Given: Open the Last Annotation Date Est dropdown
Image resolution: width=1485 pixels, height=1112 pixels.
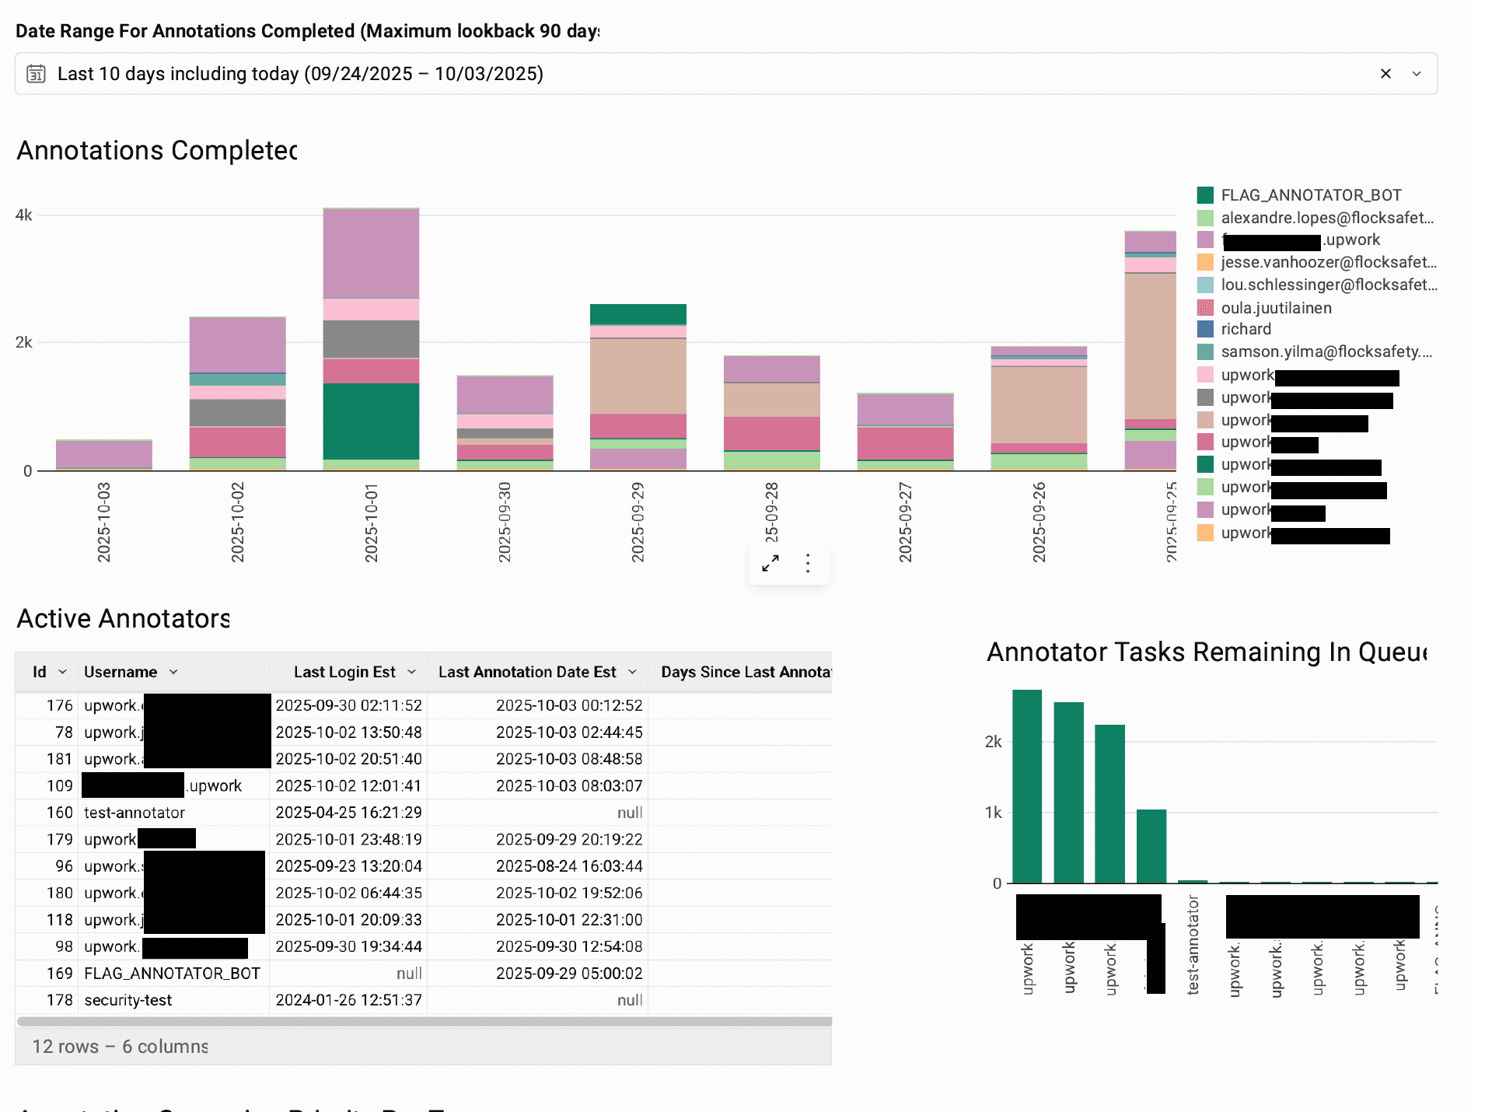Looking at the screenshot, I should coord(632,671).
